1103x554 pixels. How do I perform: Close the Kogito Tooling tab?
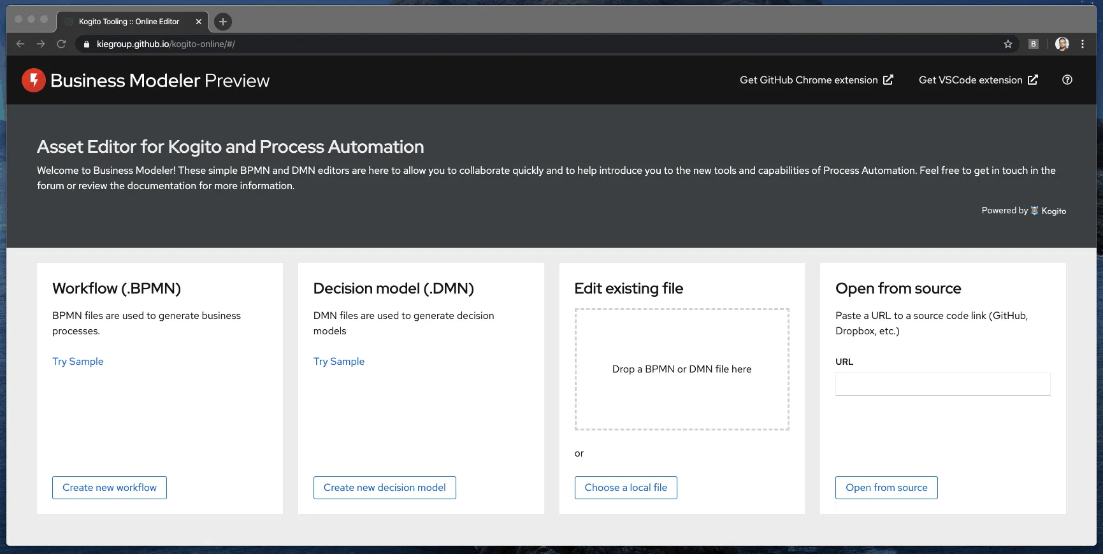coord(199,22)
